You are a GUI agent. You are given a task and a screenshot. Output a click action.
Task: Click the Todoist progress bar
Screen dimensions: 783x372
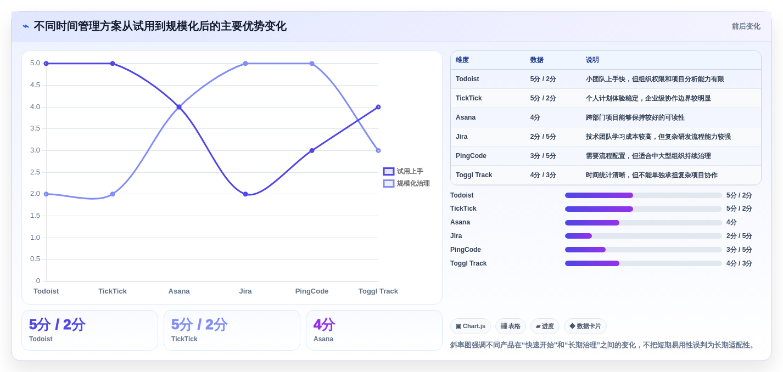tap(644, 195)
